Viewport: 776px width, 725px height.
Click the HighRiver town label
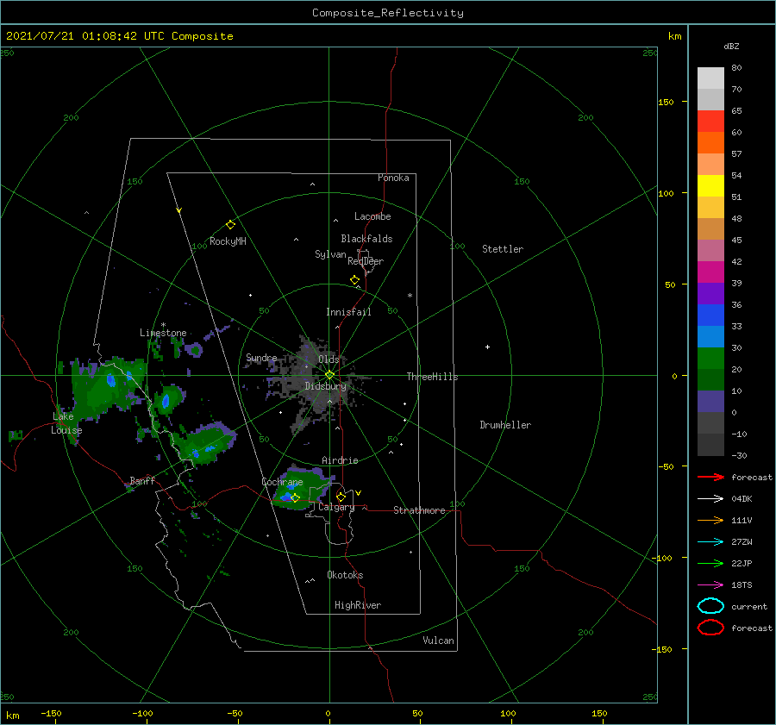tap(358, 605)
